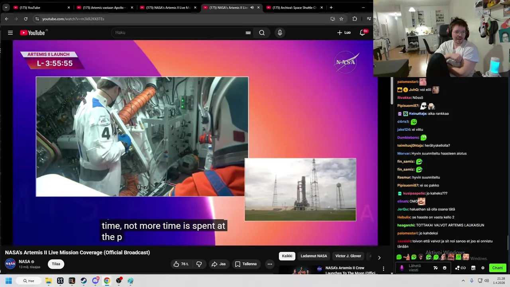
Task: Click username 'haagarchi' in chat
Action: (x=405, y=225)
